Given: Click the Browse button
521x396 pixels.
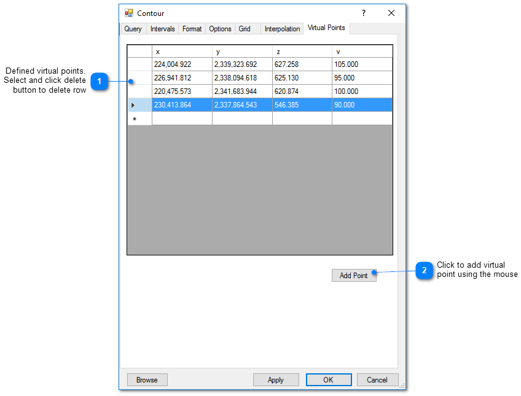Looking at the screenshot, I should tap(147, 379).
